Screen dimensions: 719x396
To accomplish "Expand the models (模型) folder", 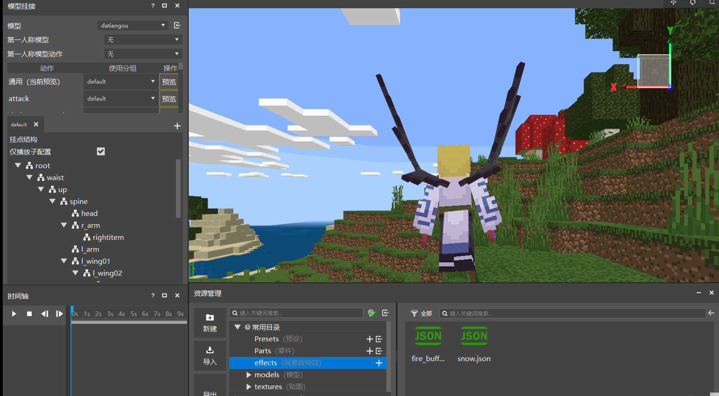I will click(x=249, y=375).
